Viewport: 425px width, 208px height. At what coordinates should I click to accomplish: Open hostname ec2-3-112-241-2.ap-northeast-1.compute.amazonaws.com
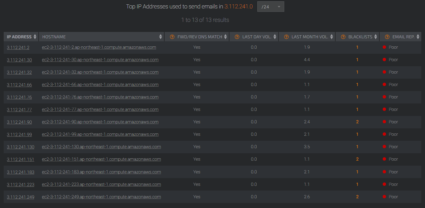pos(99,47)
